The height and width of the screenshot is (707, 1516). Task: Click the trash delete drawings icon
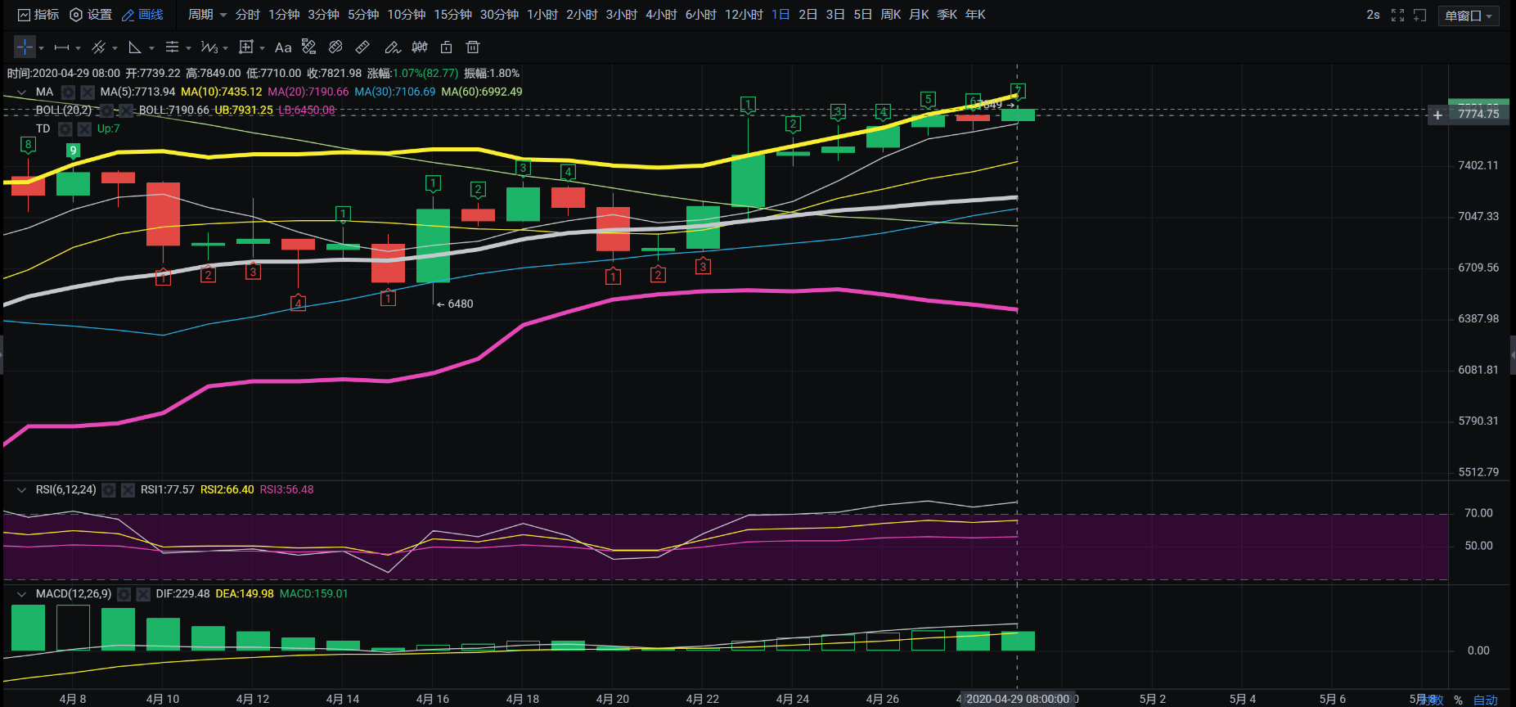click(x=473, y=47)
